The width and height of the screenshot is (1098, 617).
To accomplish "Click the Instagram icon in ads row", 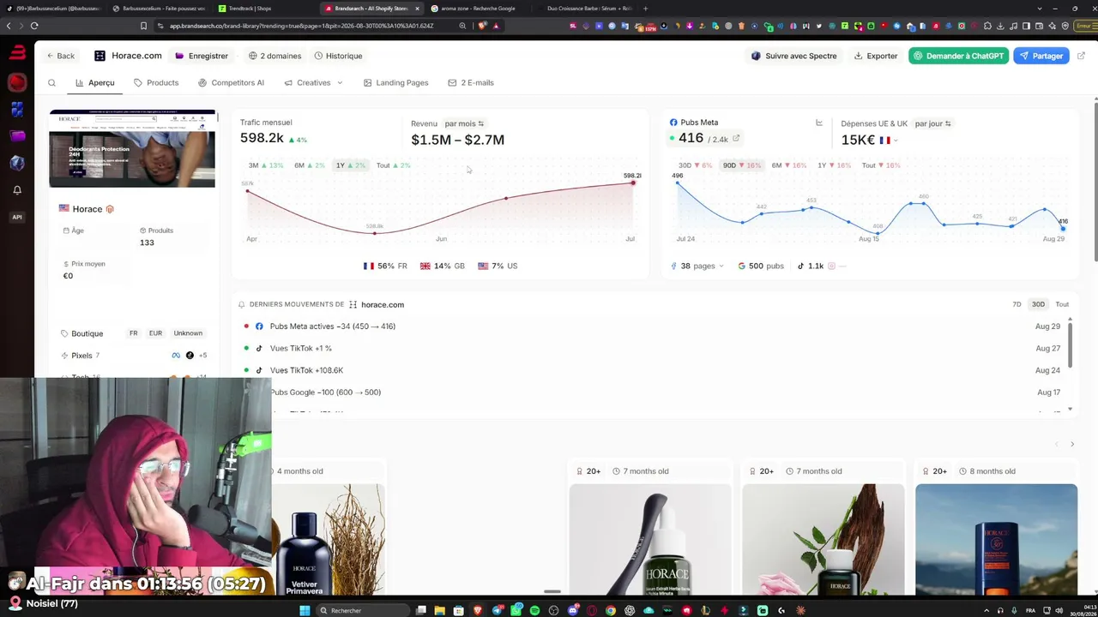I will coord(831,266).
